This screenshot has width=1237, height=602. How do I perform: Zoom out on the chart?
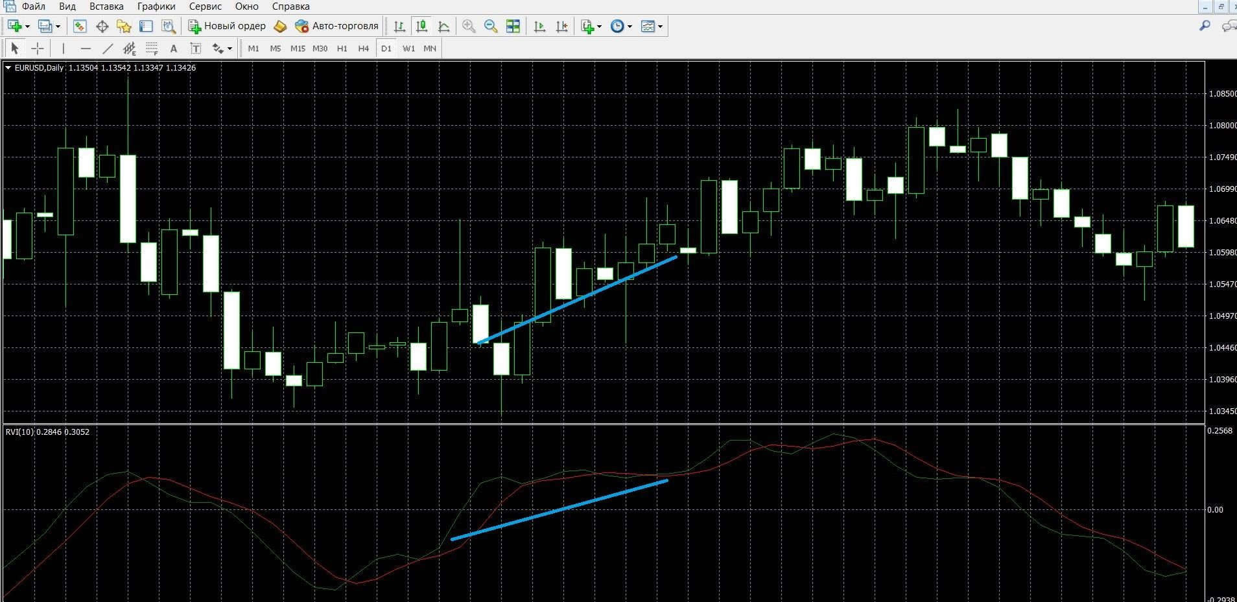tap(491, 27)
